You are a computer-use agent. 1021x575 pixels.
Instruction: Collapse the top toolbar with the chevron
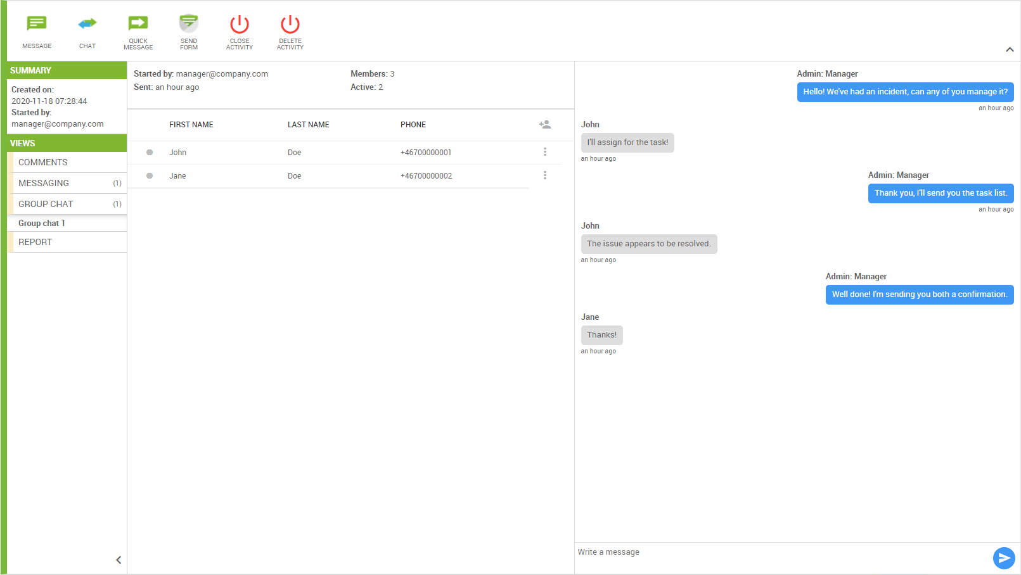tap(1010, 49)
